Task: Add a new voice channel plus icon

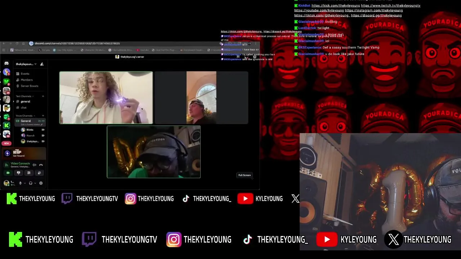Action: click(x=43, y=115)
